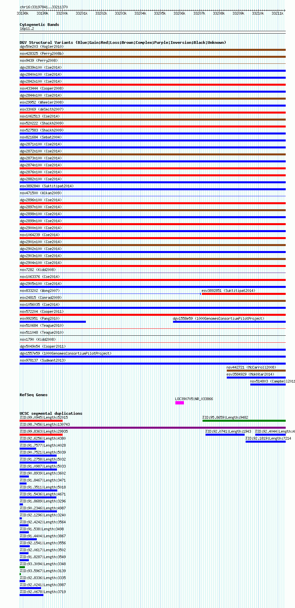The image size is (295, 608).
Task: Select nsv442721 (McCarroll2008) variant label
Action: [251, 367]
